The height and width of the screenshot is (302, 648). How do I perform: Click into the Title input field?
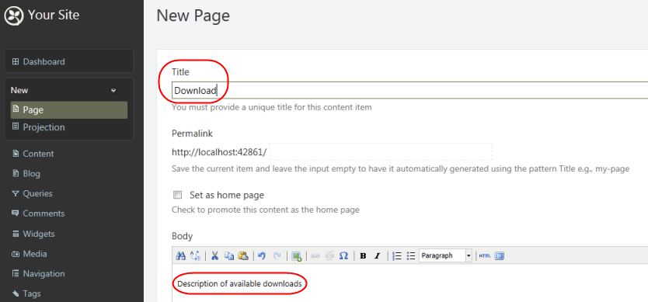point(409,90)
